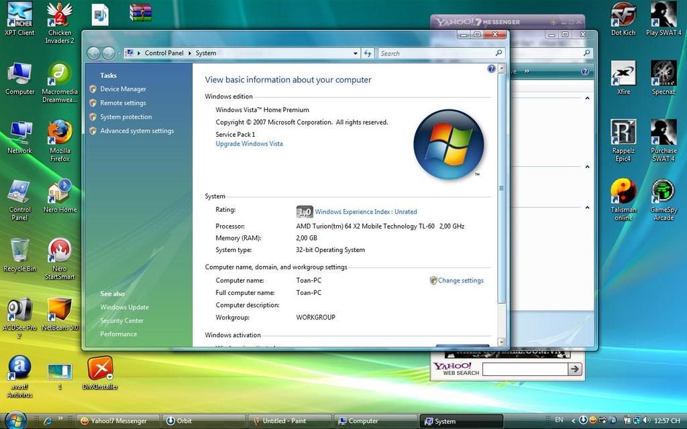Select the Computer desktop icon
The width and height of the screenshot is (687, 429).
point(19,79)
